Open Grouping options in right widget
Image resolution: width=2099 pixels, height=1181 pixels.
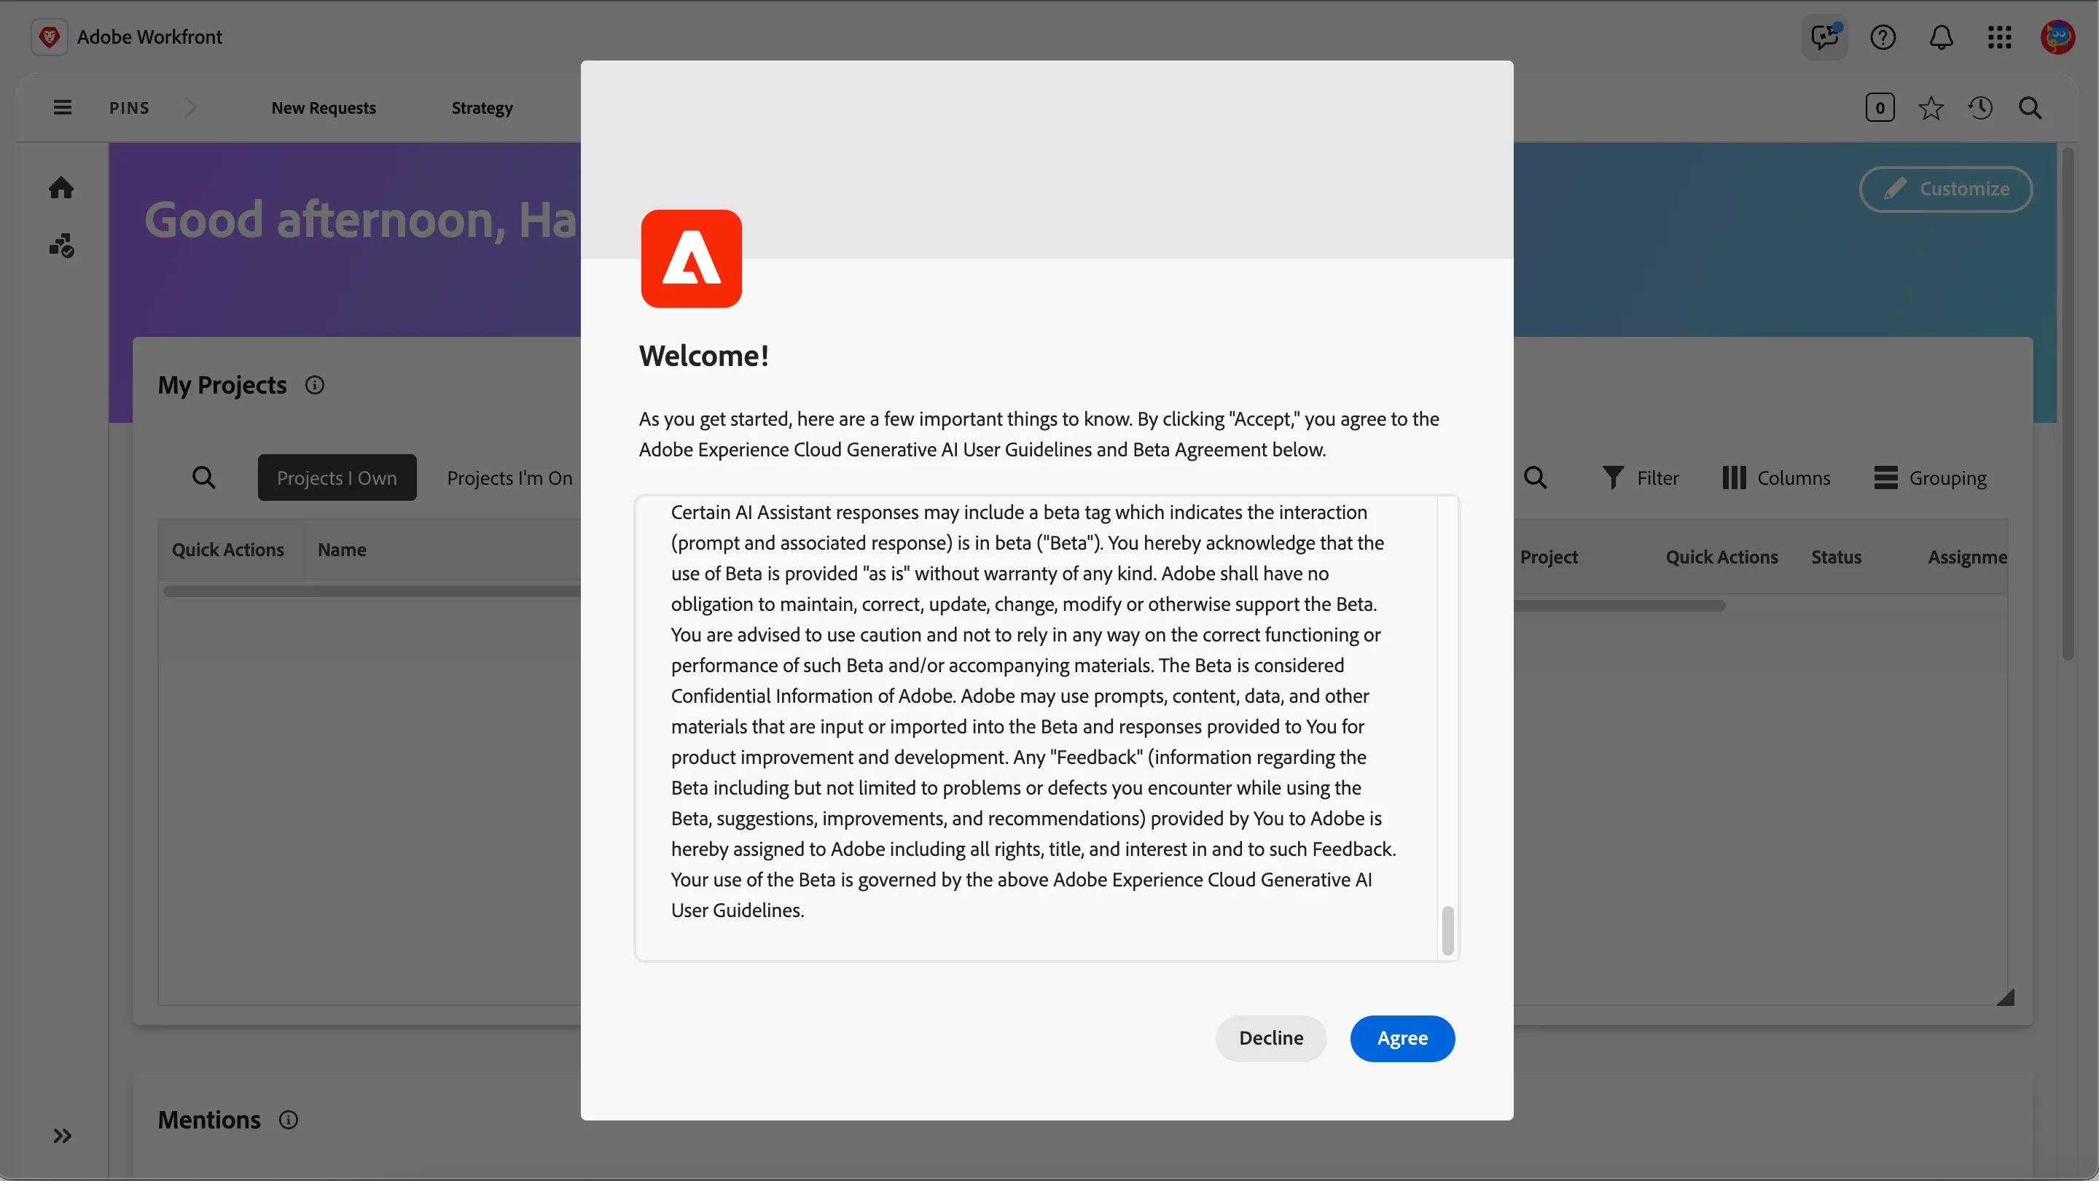[1929, 478]
